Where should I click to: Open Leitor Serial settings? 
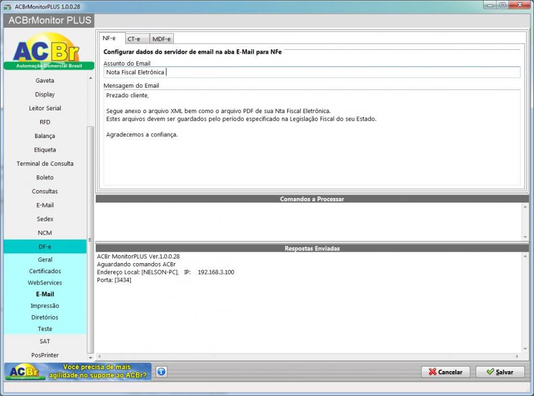45,108
